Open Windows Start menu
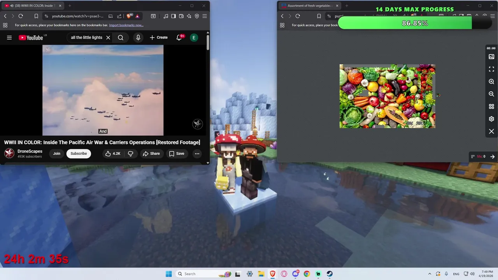Image resolution: width=498 pixels, height=280 pixels. (168, 274)
